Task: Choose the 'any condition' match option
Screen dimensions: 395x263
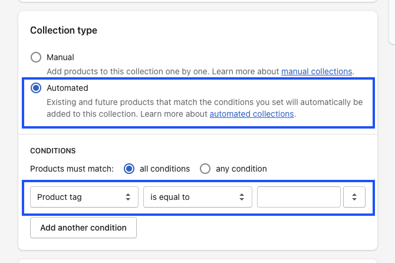Action: pyautogui.click(x=205, y=169)
